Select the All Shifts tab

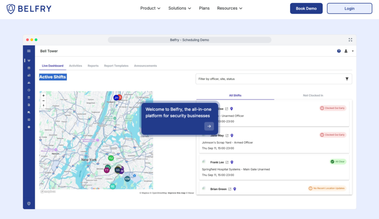235,95
